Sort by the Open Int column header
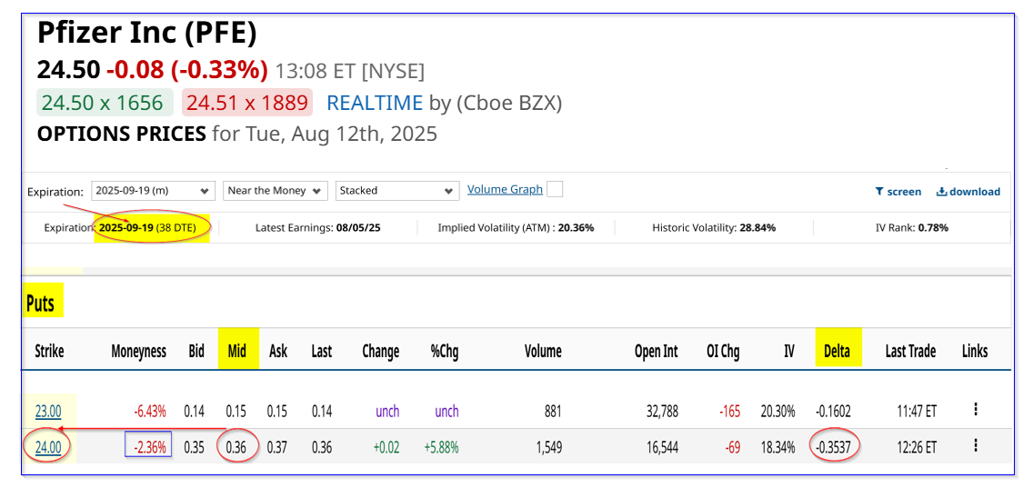The height and width of the screenshot is (488, 1033). 656,352
